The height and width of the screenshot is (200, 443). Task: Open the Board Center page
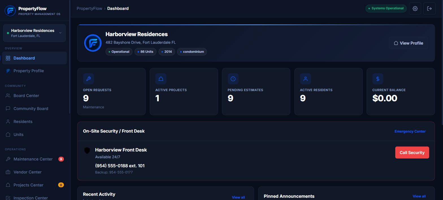click(34, 96)
